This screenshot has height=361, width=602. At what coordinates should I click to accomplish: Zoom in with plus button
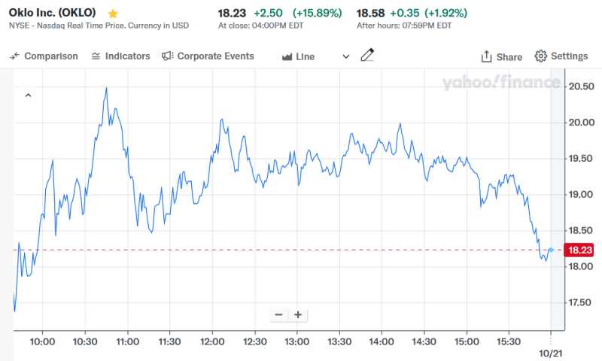[298, 314]
